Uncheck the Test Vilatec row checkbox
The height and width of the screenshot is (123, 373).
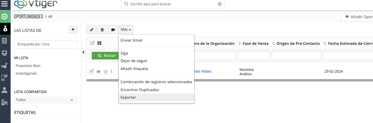click(91, 71)
